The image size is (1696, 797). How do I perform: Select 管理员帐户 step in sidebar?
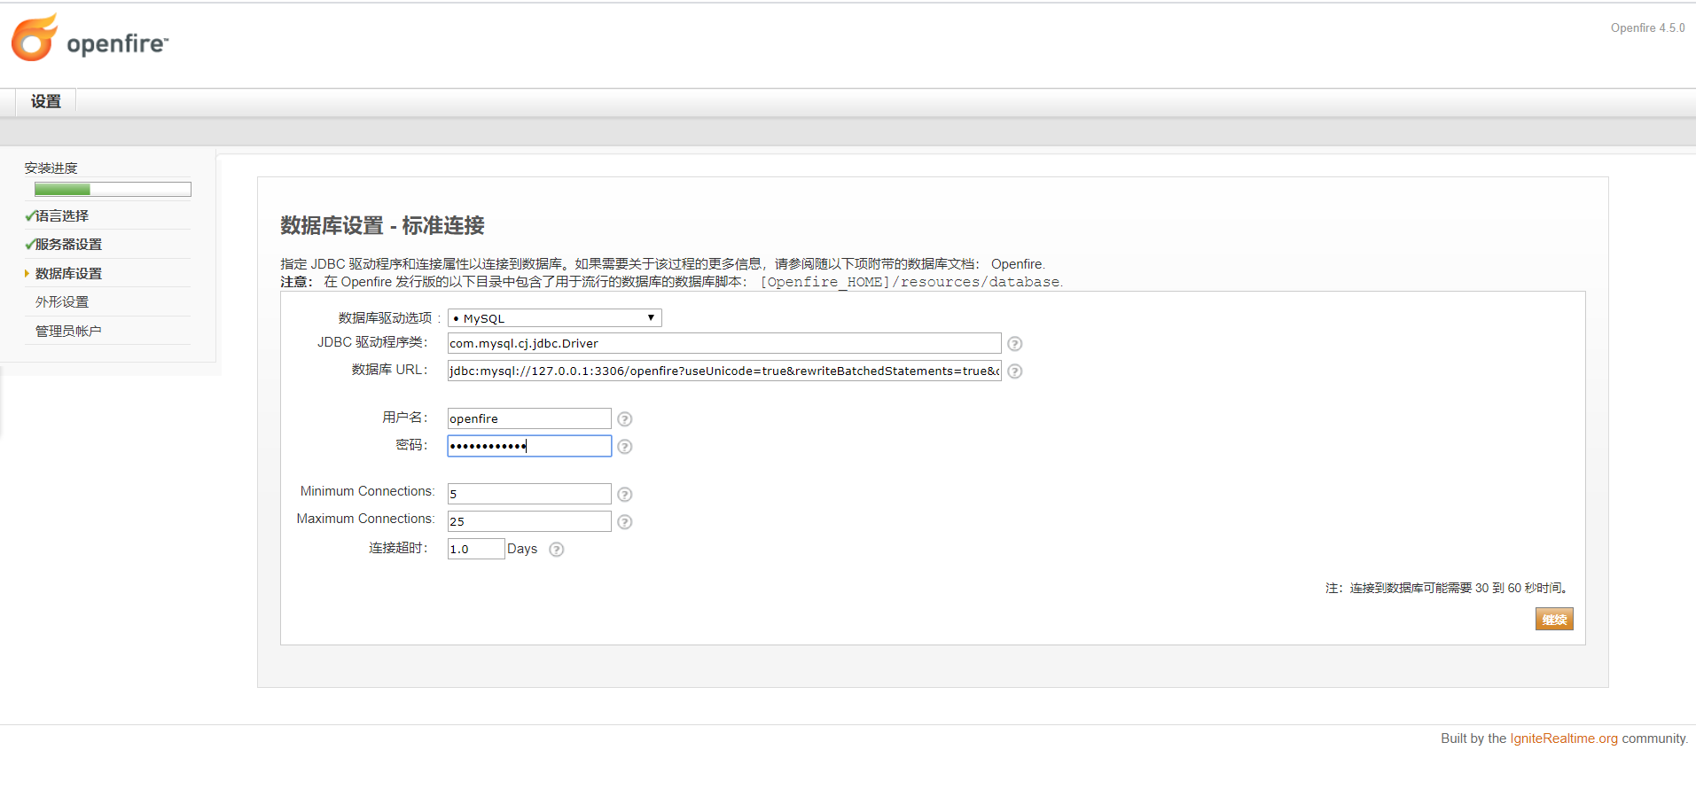tap(68, 331)
